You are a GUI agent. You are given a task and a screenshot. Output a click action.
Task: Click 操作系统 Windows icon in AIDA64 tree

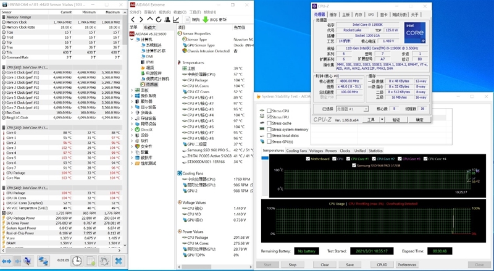click(137, 96)
